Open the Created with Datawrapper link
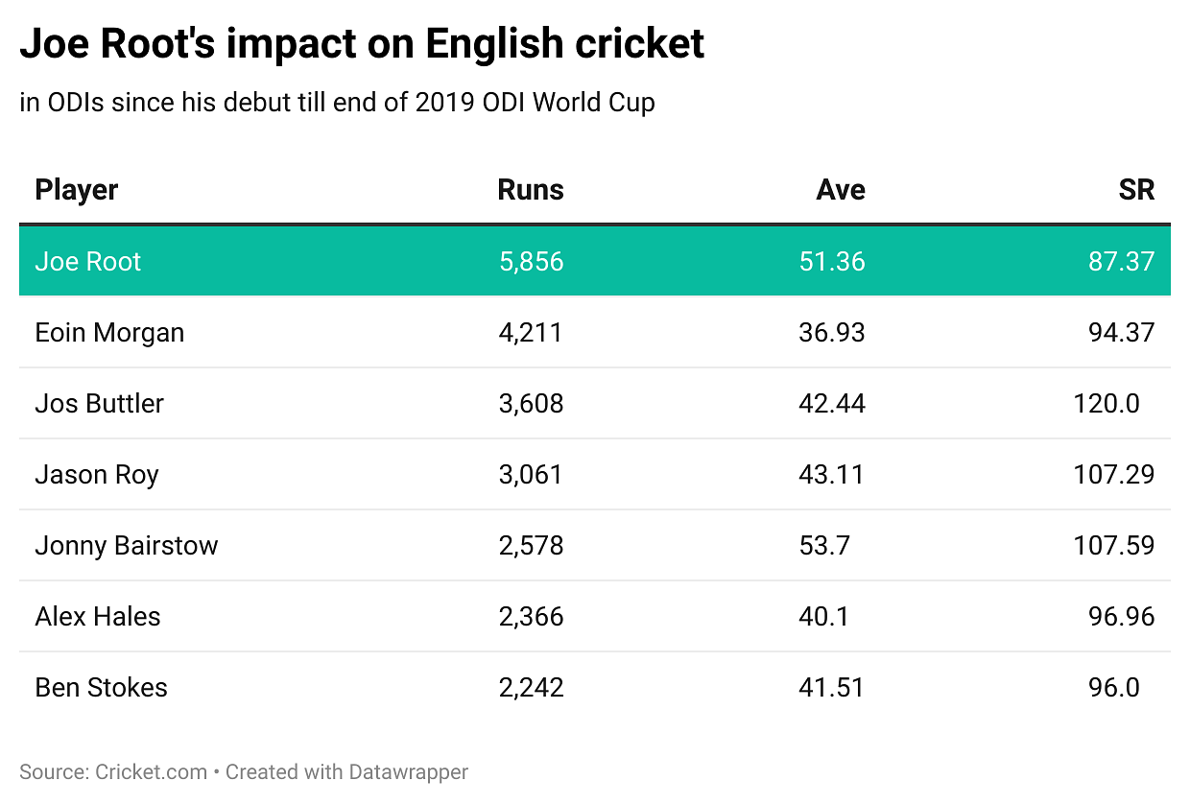The height and width of the screenshot is (804, 1190). coord(346,771)
